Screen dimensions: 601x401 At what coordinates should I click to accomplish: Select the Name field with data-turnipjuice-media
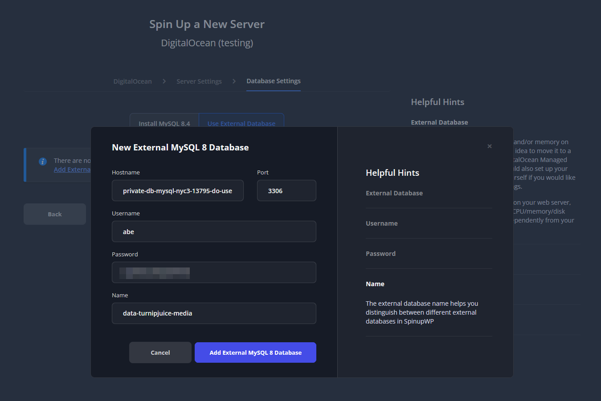(x=214, y=314)
